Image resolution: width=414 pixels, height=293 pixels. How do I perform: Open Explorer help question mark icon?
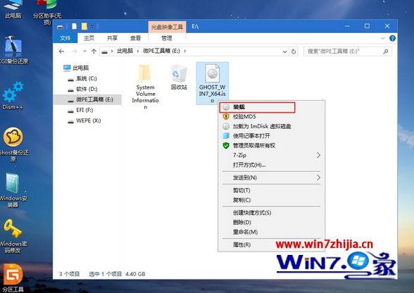coord(392,38)
